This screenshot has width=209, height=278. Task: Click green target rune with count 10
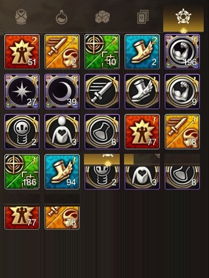(102, 52)
